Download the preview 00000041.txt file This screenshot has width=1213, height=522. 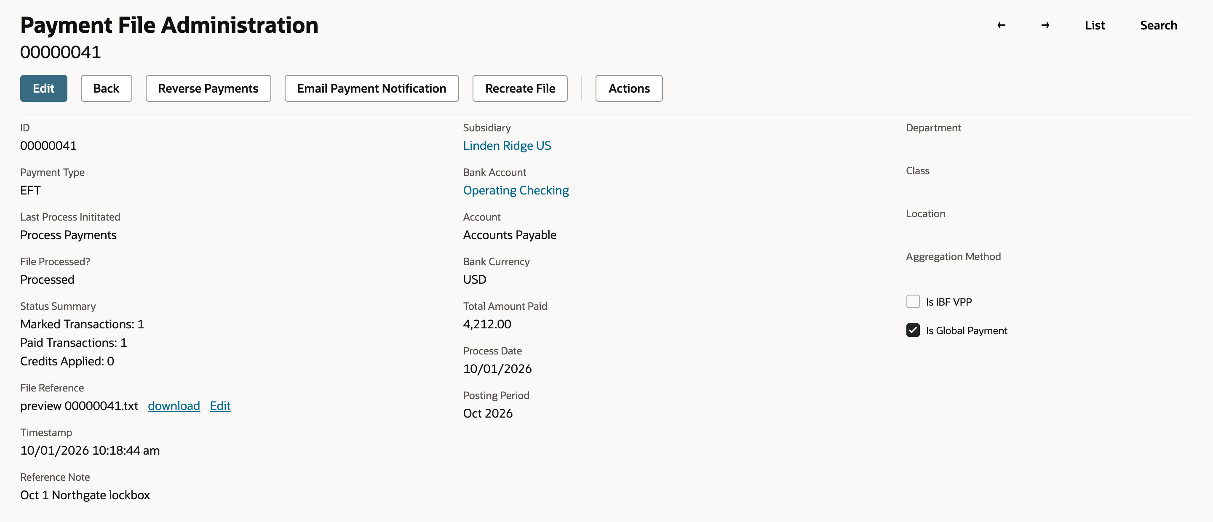174,406
